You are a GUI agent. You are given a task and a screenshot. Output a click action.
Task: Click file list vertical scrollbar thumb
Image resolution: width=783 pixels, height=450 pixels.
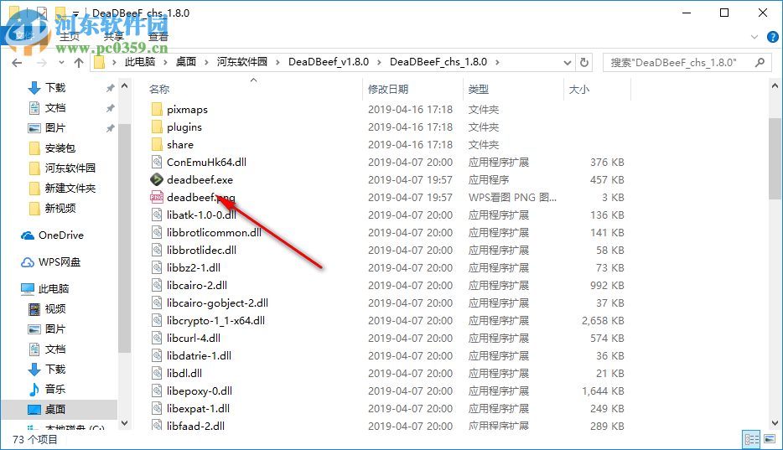pos(775,158)
